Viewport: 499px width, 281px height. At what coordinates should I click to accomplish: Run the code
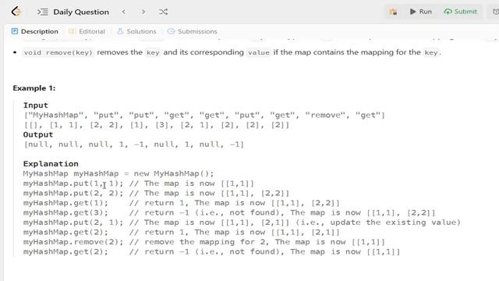click(421, 12)
